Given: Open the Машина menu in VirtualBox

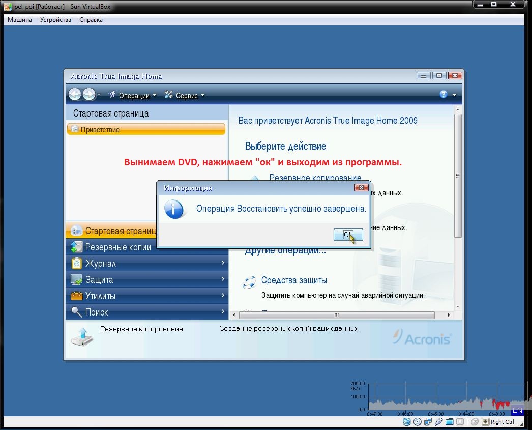Looking at the screenshot, I should tap(20, 20).
